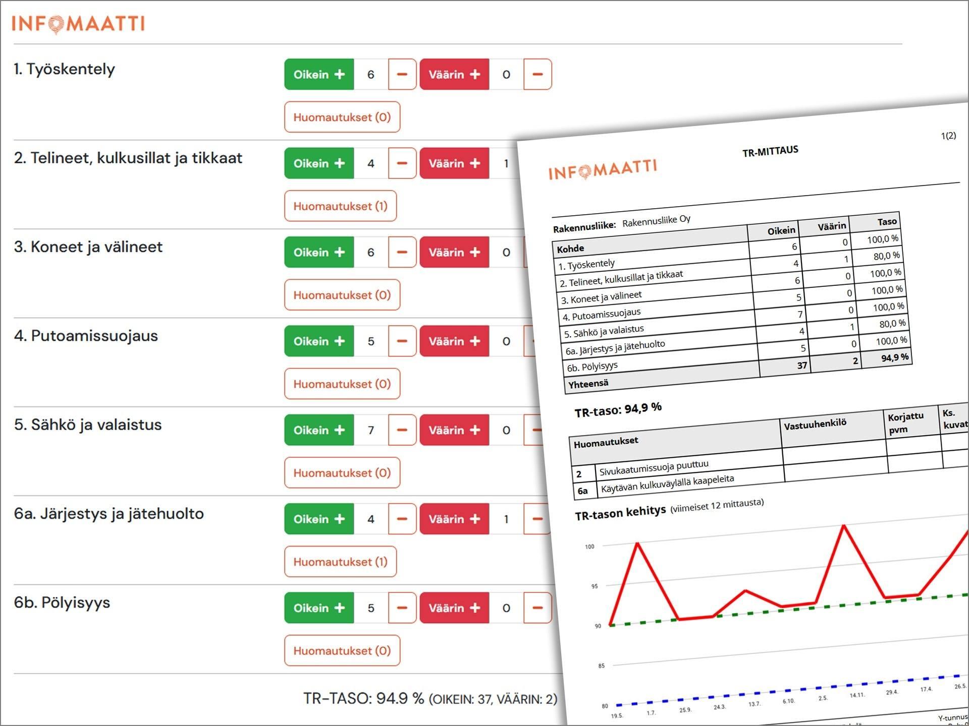The image size is (969, 726).
Task: Click the Vastuuhenkilö column header in report
Action: click(815, 424)
